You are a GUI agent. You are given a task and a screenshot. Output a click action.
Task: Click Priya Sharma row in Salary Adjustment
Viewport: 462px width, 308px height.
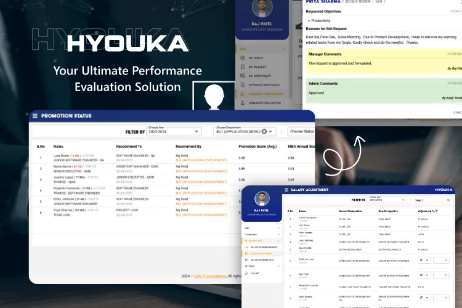[369, 234]
